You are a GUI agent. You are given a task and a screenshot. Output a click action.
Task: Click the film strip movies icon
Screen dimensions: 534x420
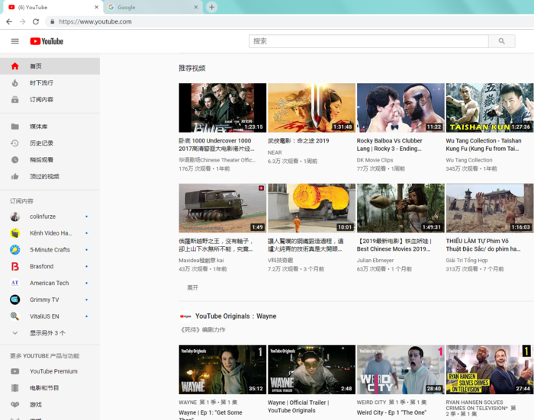(15, 388)
